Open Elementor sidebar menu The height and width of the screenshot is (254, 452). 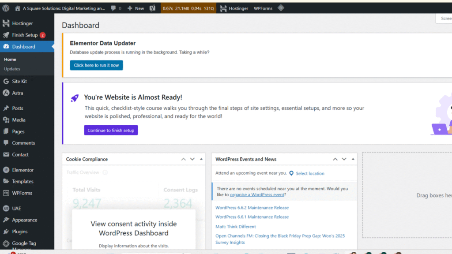point(27,170)
